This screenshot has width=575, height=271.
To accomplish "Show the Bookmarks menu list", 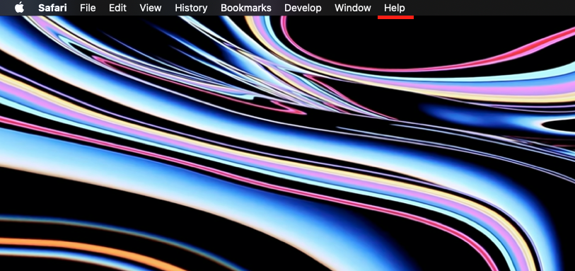I will point(245,8).
